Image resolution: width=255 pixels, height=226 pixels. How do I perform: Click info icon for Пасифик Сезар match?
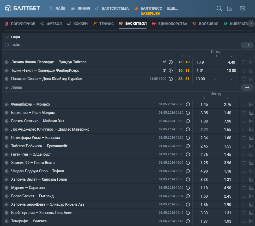point(171,79)
